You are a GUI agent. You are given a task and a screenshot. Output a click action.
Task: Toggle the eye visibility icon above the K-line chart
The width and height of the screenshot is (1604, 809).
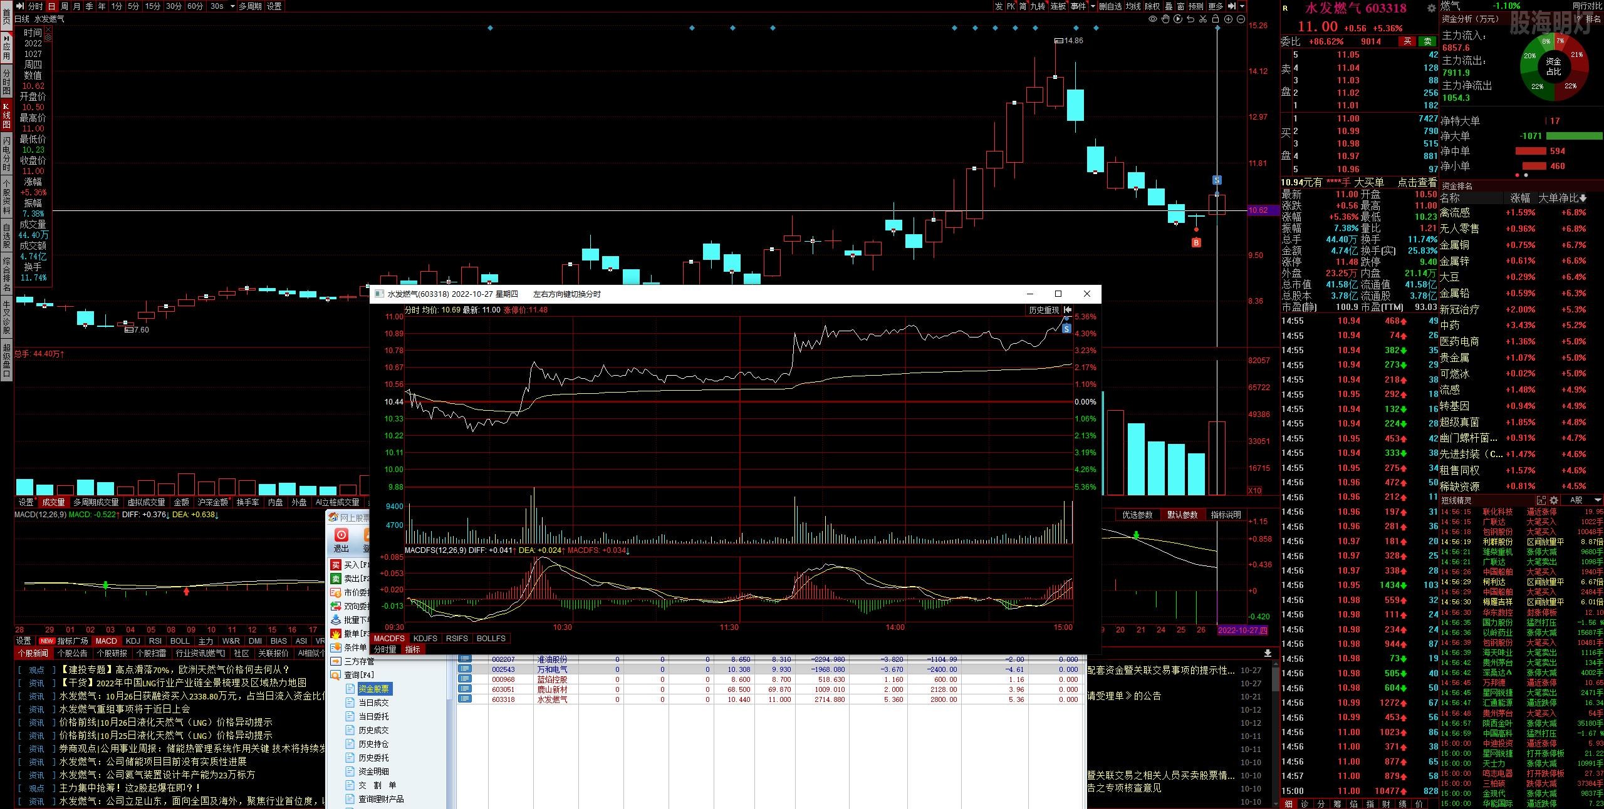pyautogui.click(x=1152, y=19)
